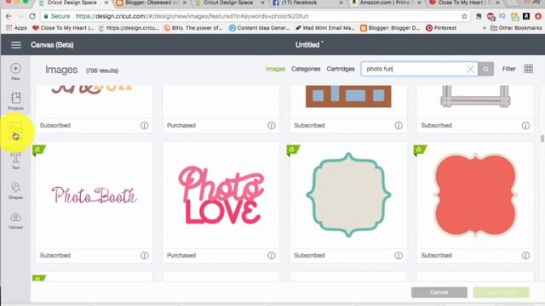Image resolution: width=545 pixels, height=306 pixels.
Task: Click the vertical scrollbar handle
Action: pos(542,138)
